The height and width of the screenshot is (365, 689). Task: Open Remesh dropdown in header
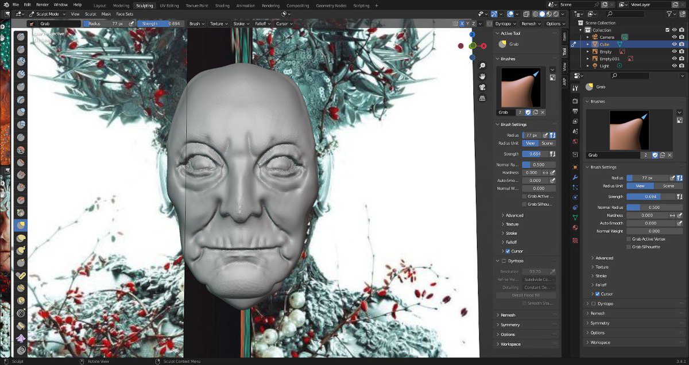coord(531,24)
